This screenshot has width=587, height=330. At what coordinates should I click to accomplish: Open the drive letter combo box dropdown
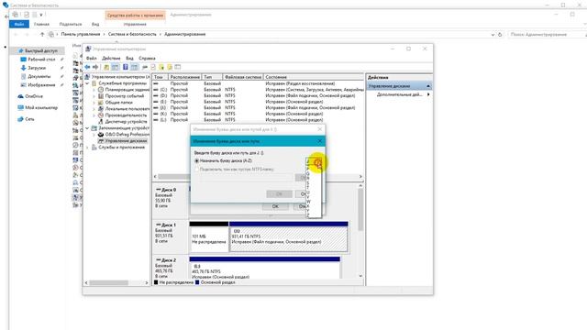pyautogui.click(x=318, y=162)
